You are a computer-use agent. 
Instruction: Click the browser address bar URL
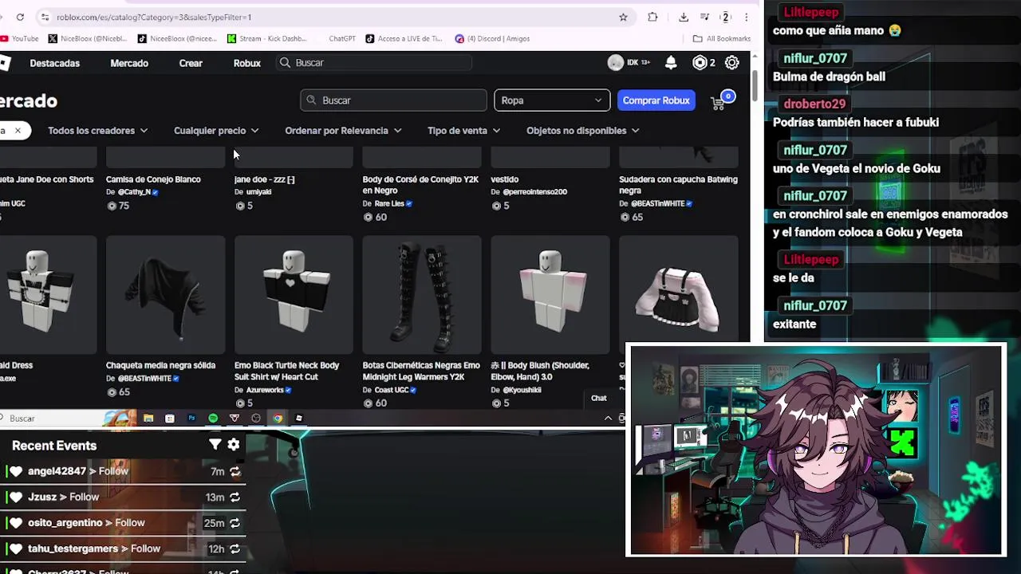pos(154,17)
